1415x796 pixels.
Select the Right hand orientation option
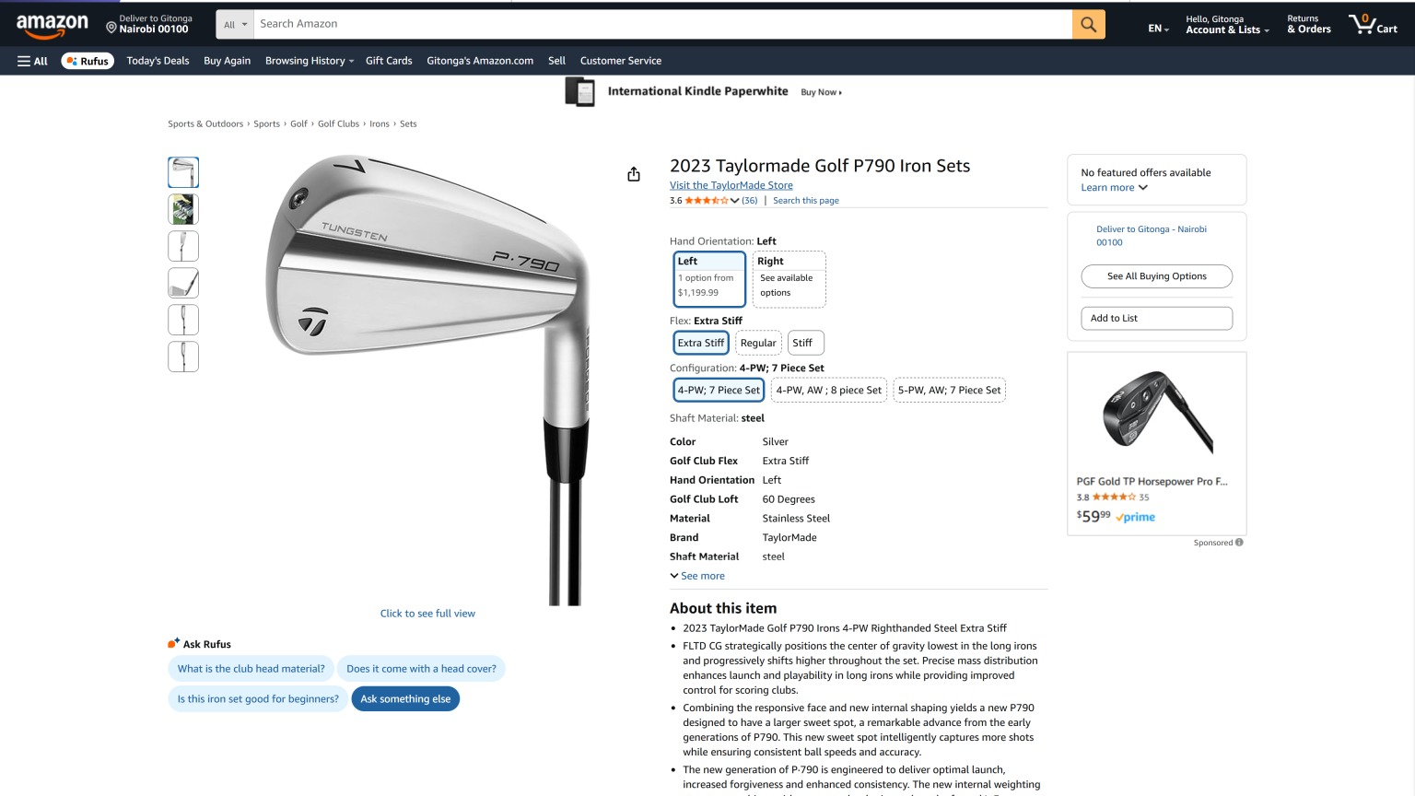(789, 278)
